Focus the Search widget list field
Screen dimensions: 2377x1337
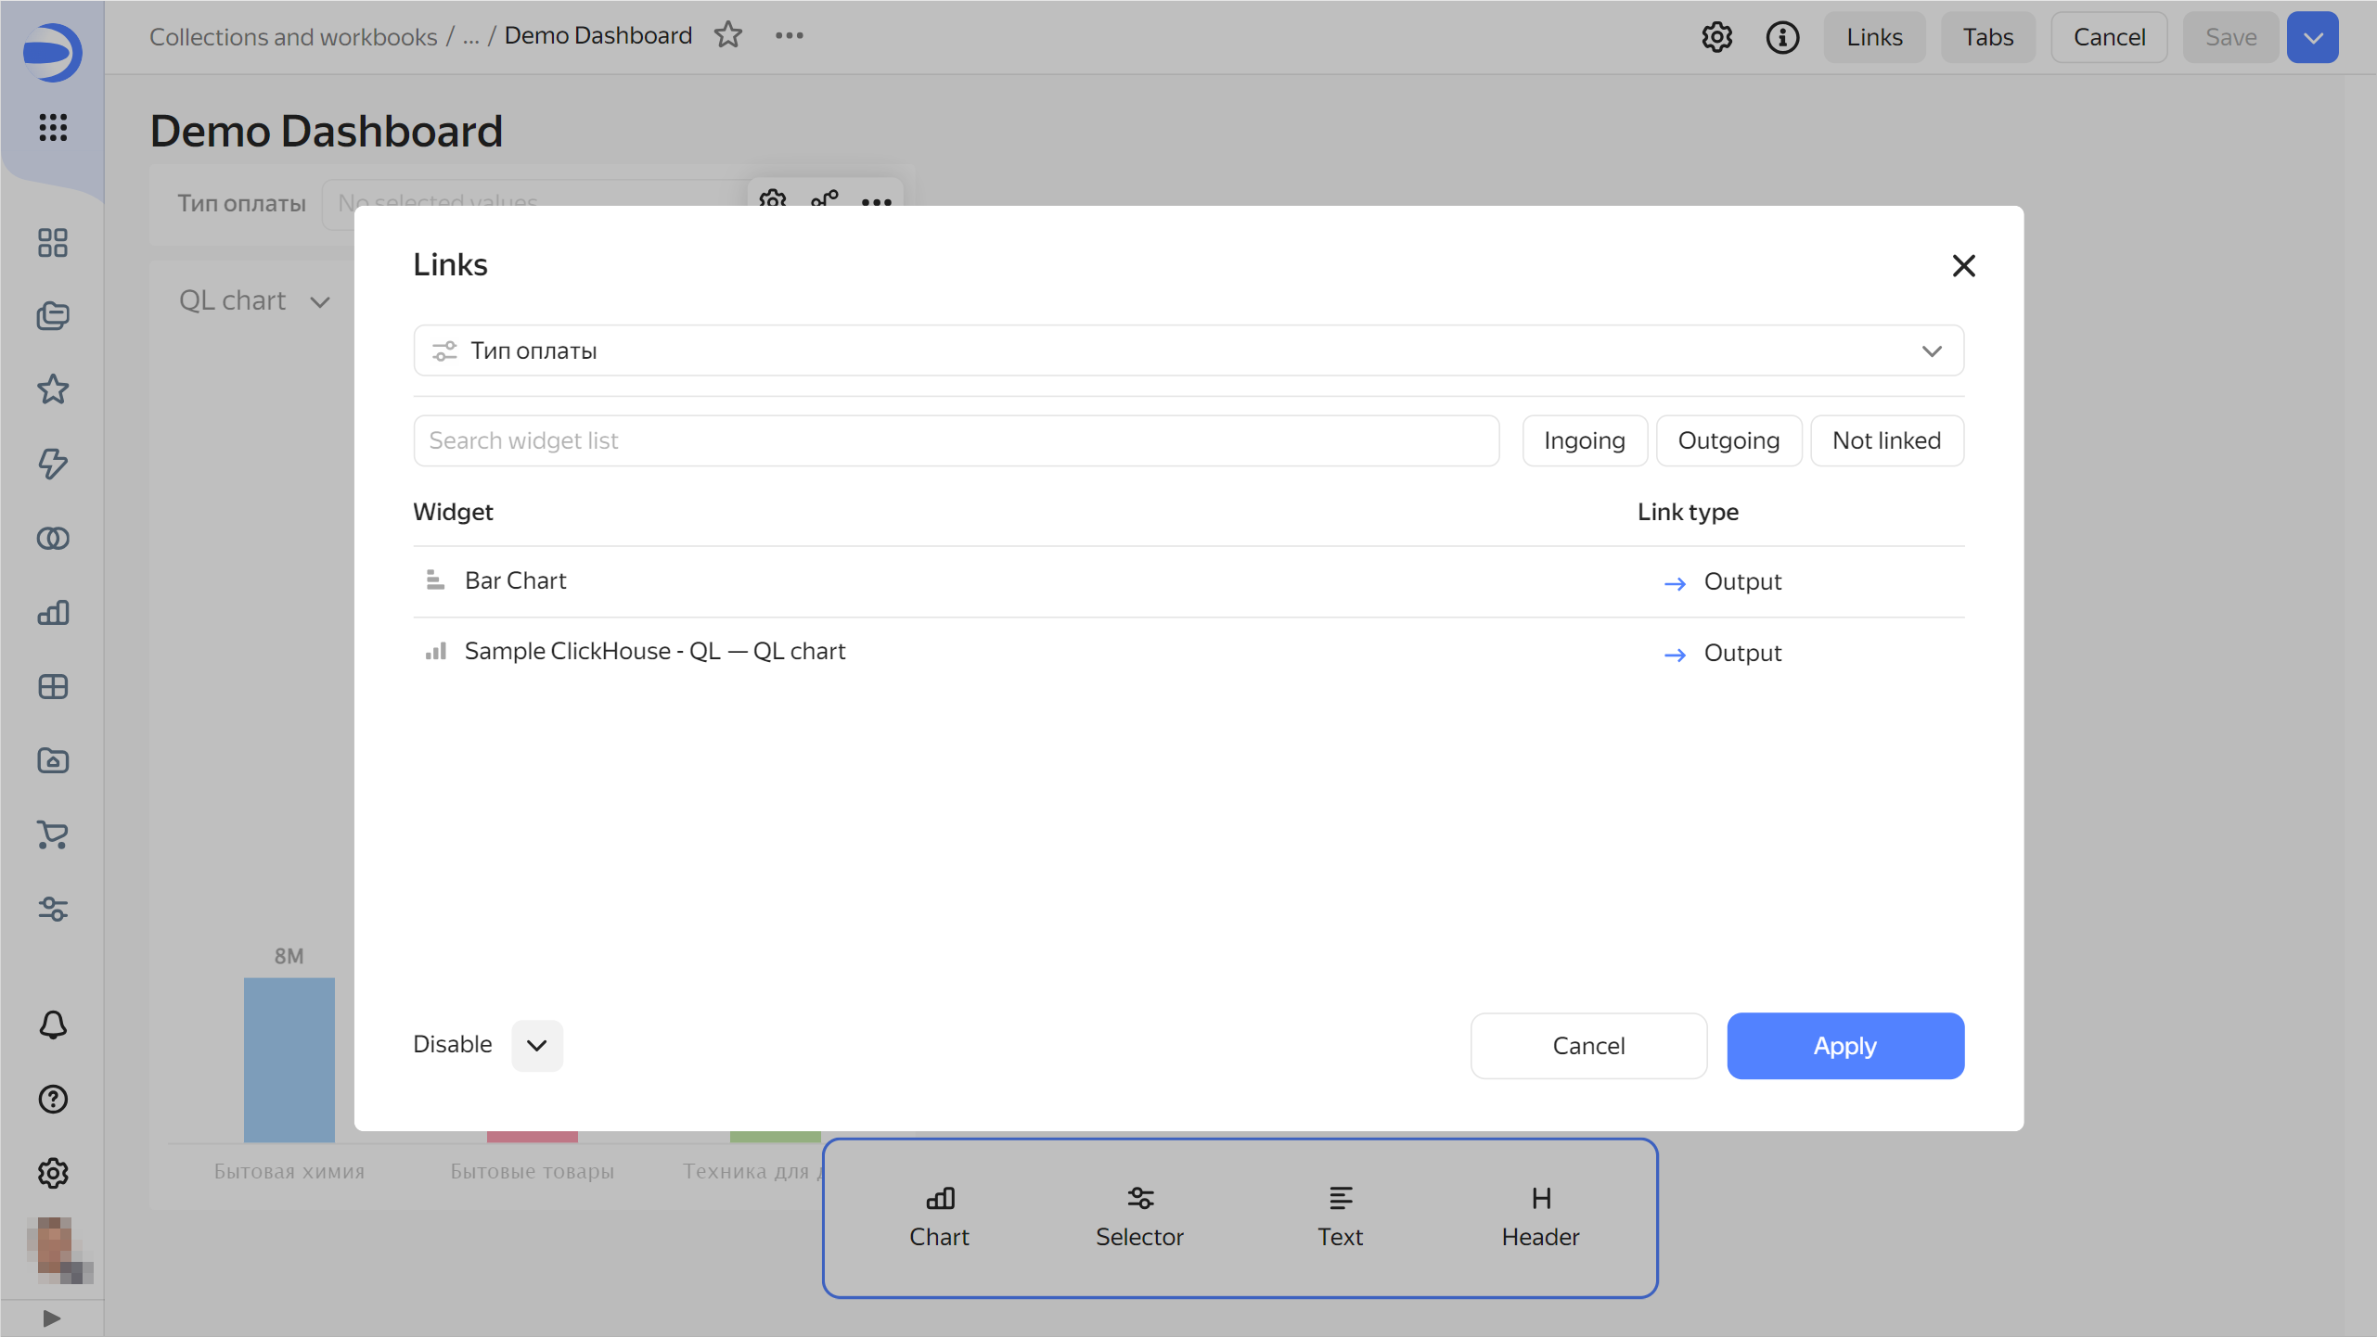click(x=956, y=440)
